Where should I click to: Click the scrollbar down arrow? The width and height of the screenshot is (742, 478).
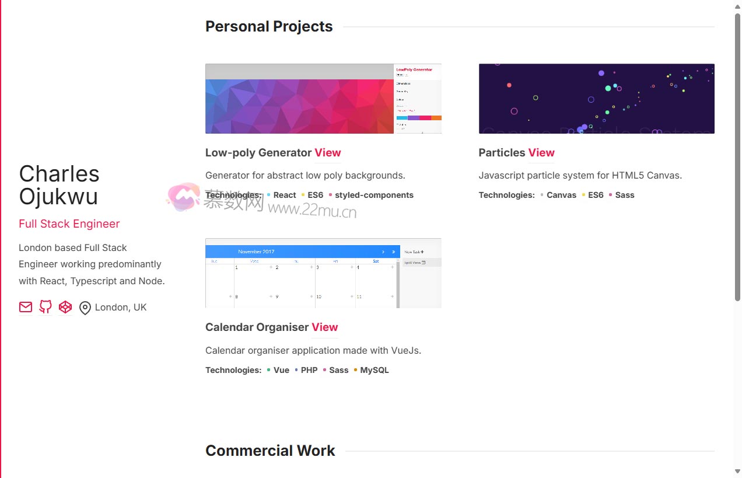click(x=737, y=471)
